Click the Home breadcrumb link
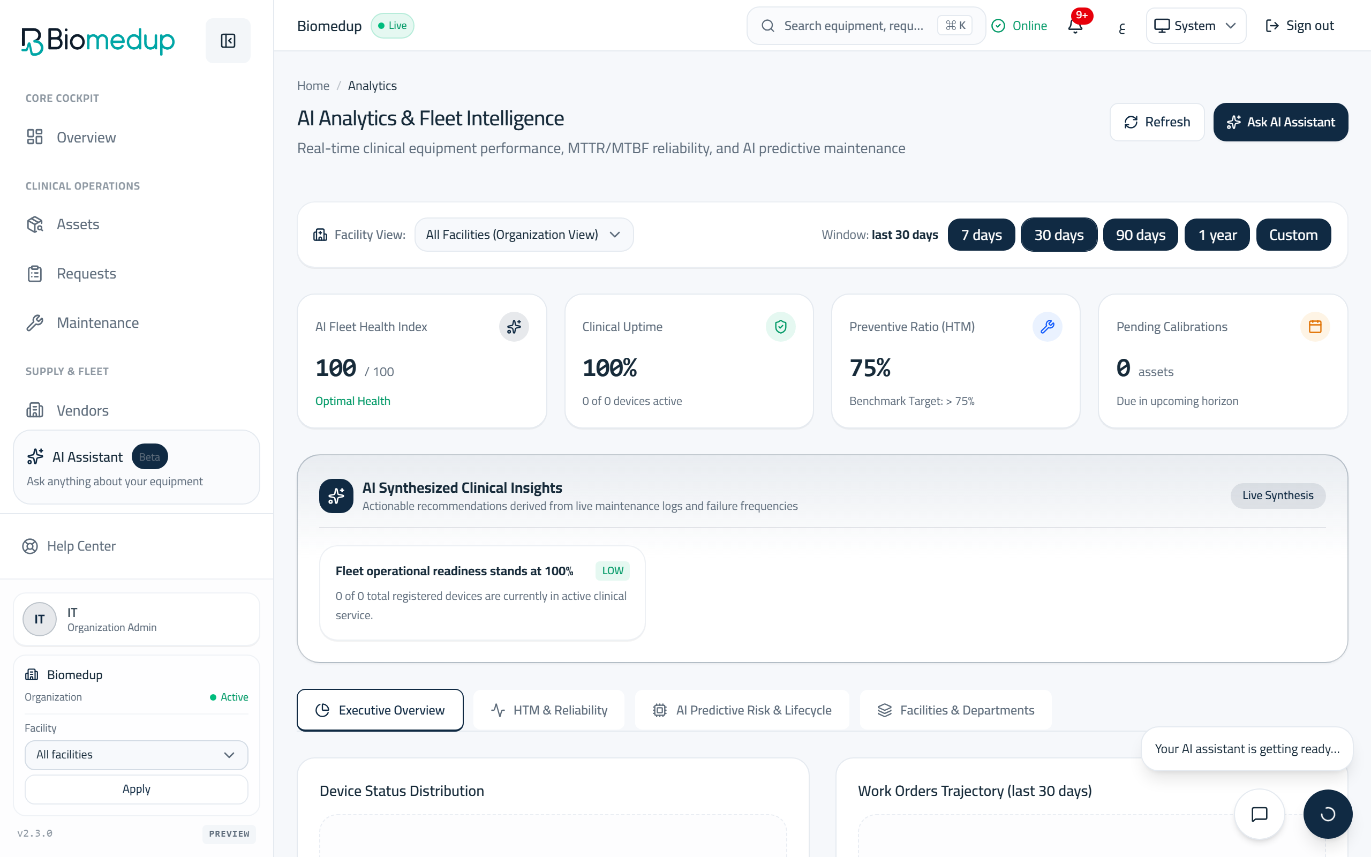This screenshot has width=1371, height=857. coord(313,86)
